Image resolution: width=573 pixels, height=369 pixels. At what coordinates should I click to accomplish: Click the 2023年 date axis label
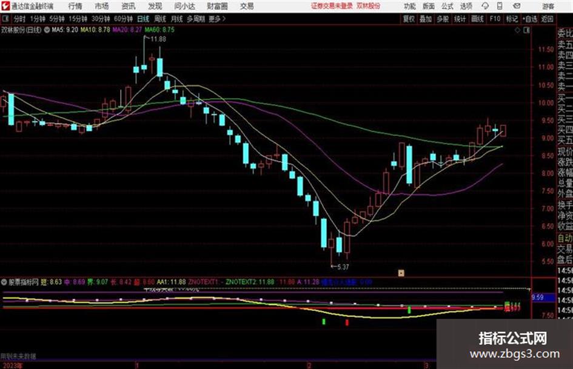tap(12, 365)
